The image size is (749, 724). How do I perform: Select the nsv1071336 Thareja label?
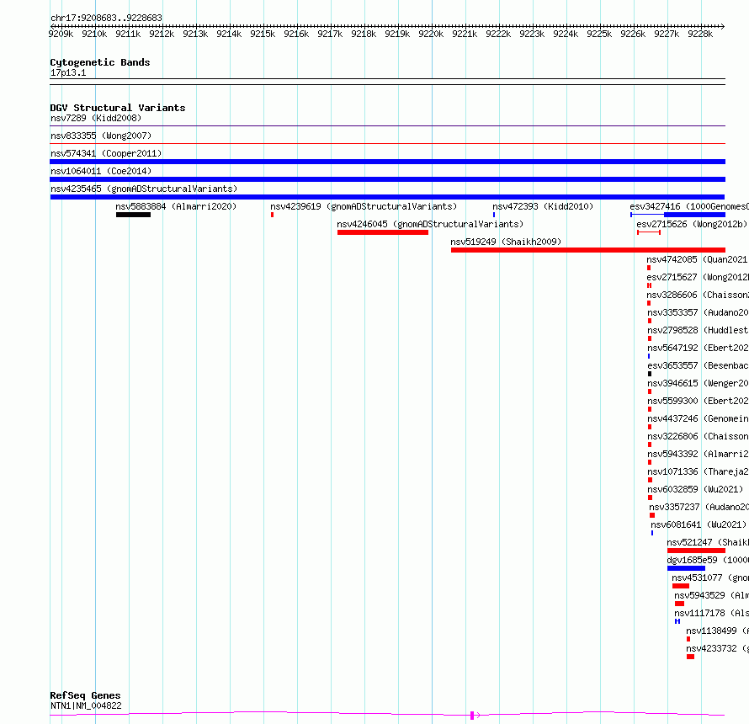coord(698,471)
